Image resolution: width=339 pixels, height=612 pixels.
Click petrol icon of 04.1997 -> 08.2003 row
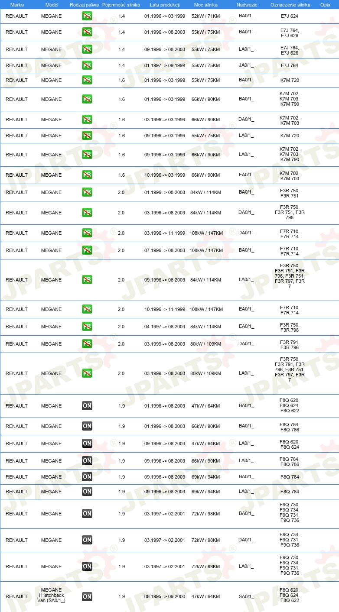point(87,327)
